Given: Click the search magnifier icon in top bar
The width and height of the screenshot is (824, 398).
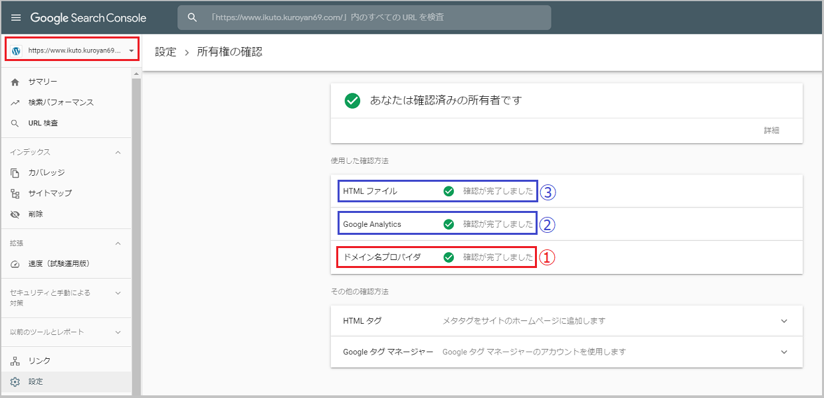Looking at the screenshot, I should point(193,18).
